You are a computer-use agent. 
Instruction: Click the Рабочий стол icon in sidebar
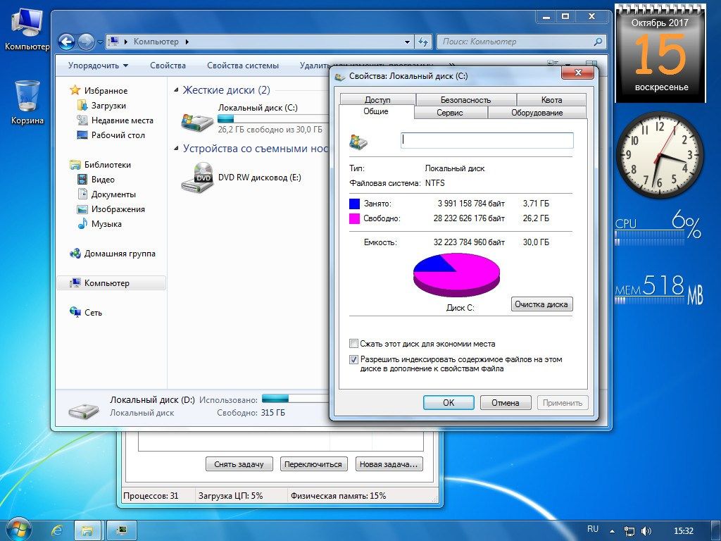tap(82, 135)
